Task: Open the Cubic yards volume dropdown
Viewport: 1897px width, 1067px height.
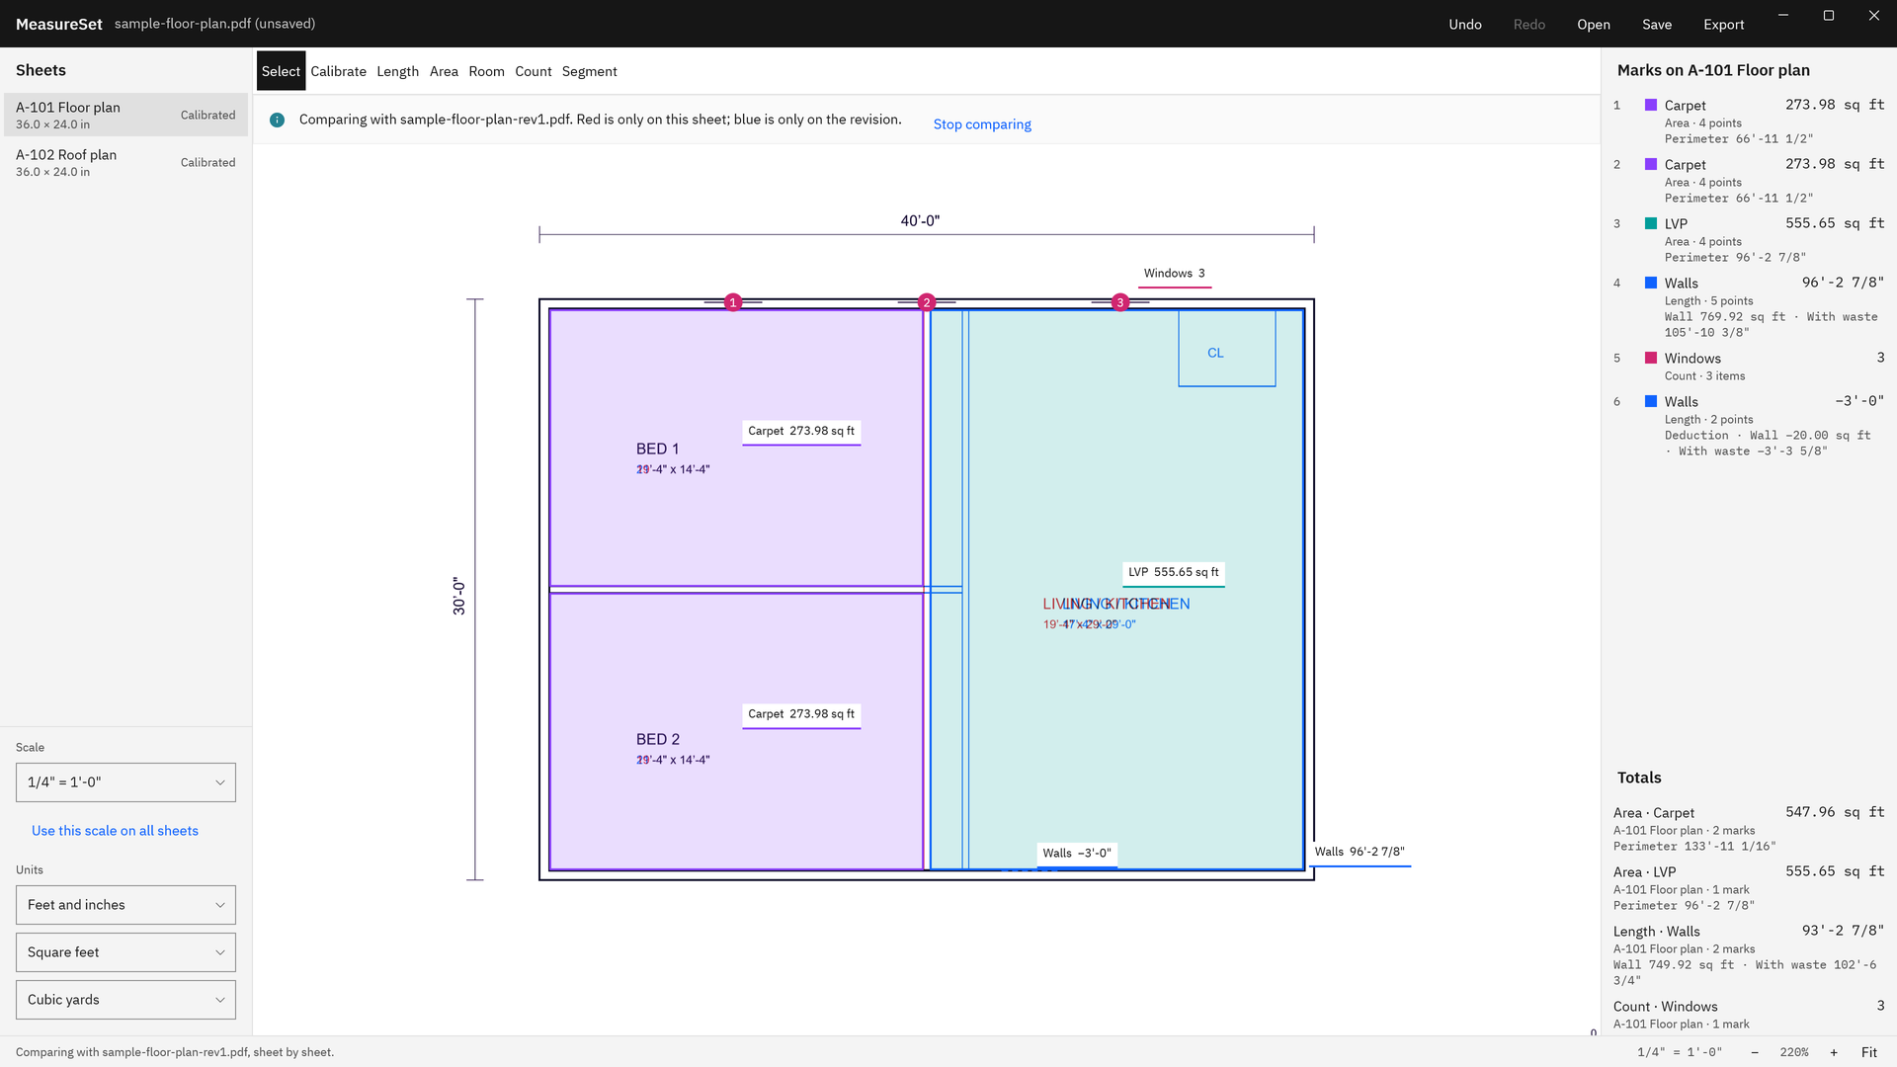Action: pyautogui.click(x=125, y=1000)
